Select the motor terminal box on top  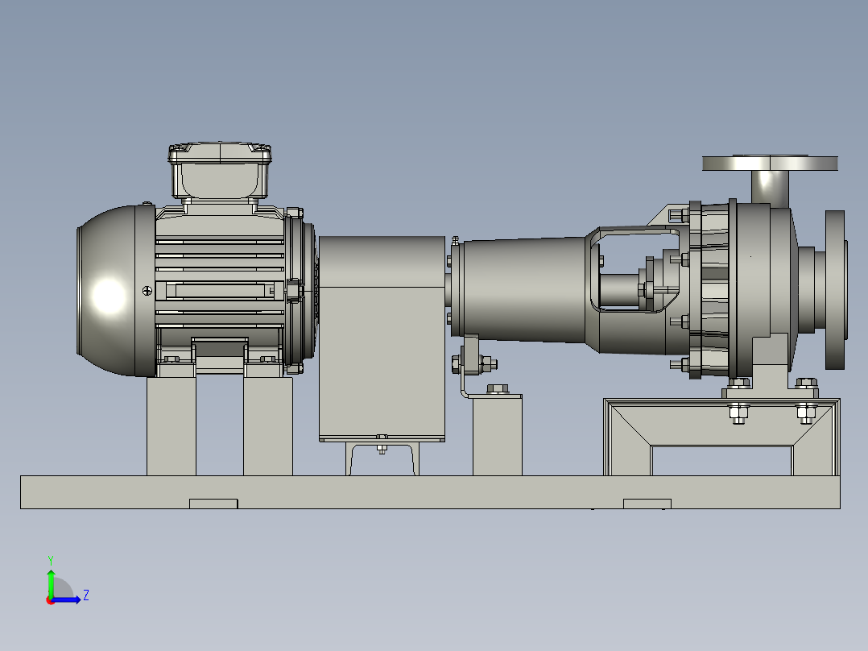(220, 170)
